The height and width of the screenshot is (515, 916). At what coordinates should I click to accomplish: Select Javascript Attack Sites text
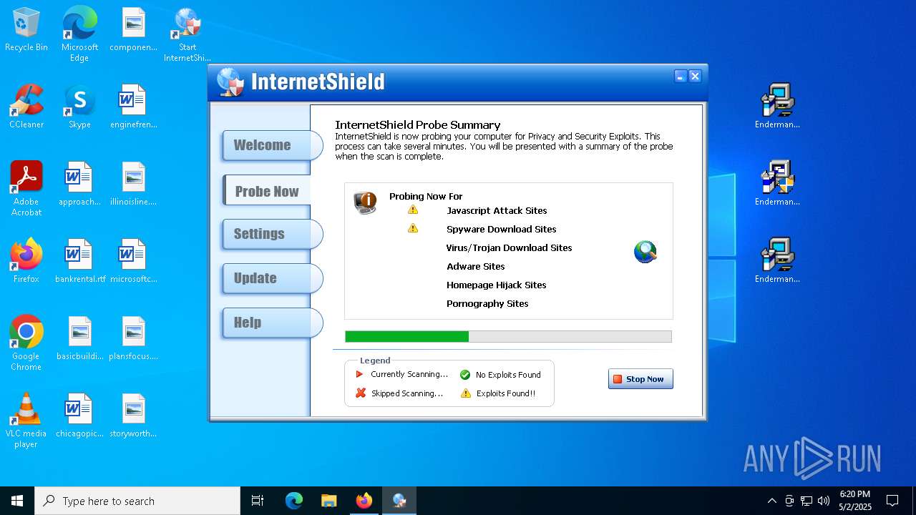pos(497,210)
